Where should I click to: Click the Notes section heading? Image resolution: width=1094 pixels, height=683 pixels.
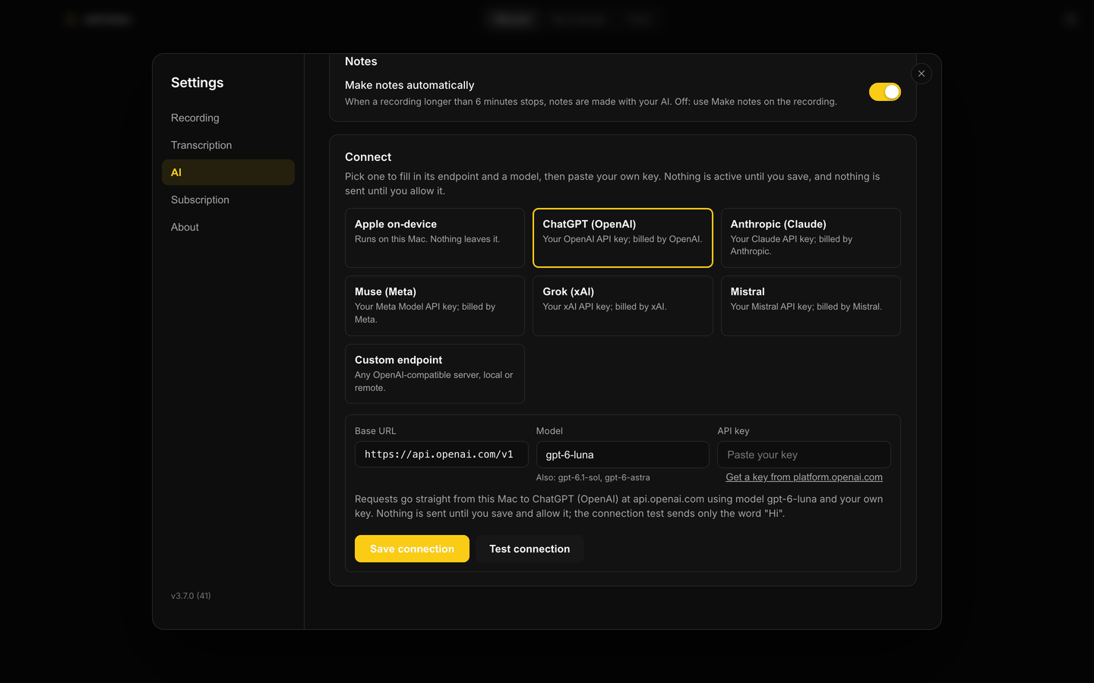click(361, 61)
